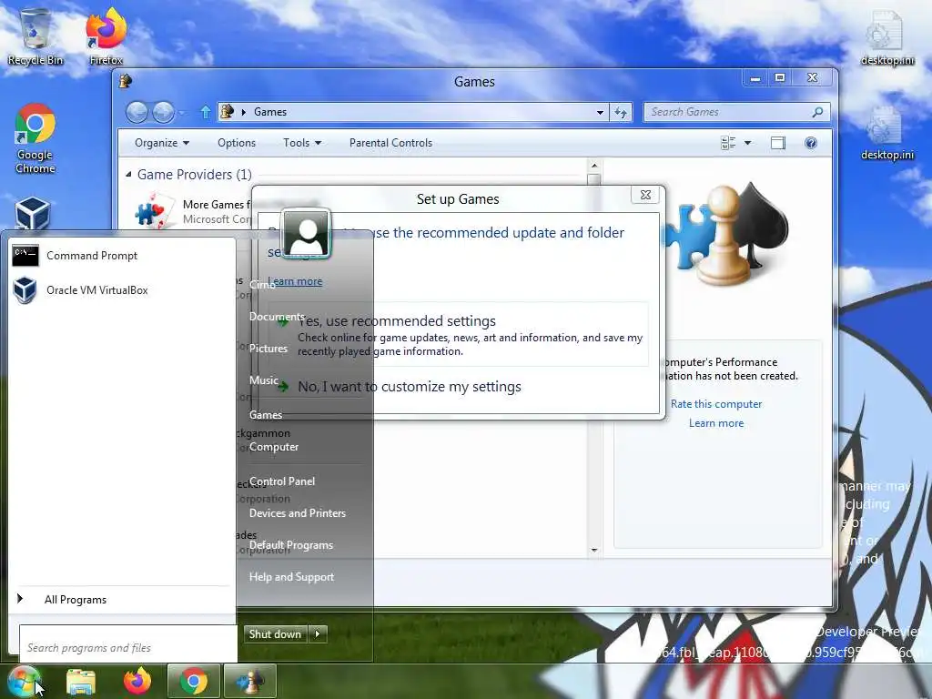The image size is (932, 699).
Task: Expand the address bar history dropdown
Action: [x=600, y=112]
